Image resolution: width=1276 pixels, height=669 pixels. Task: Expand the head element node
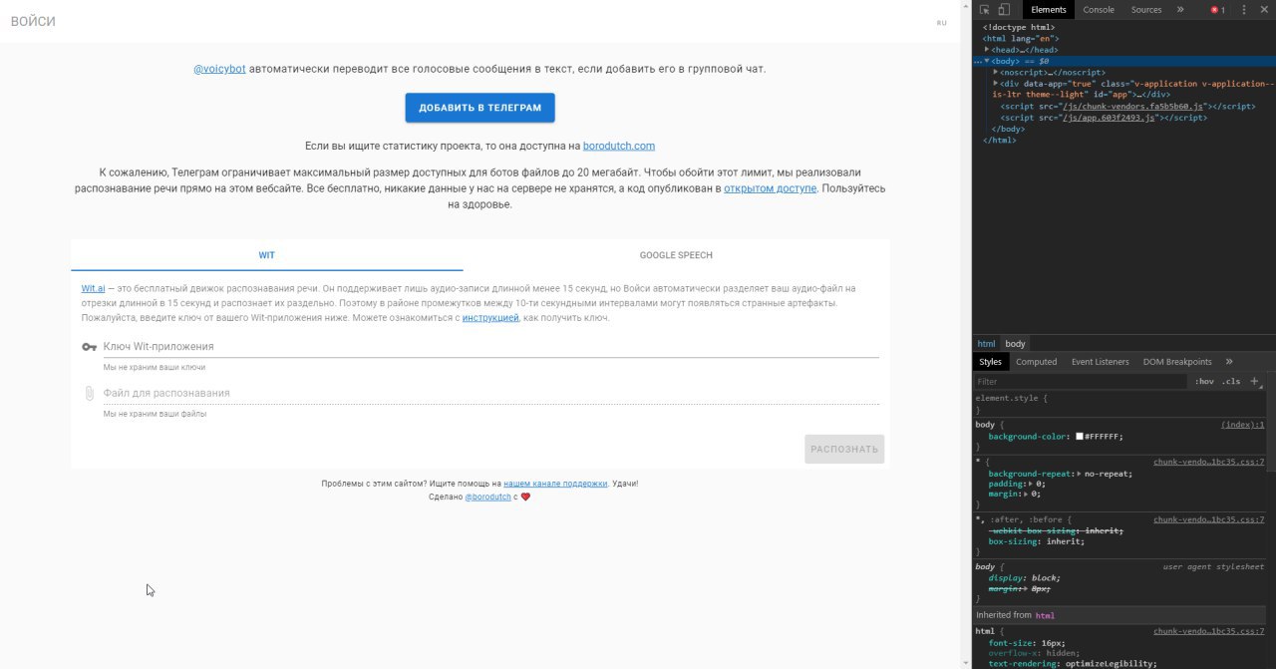point(987,50)
